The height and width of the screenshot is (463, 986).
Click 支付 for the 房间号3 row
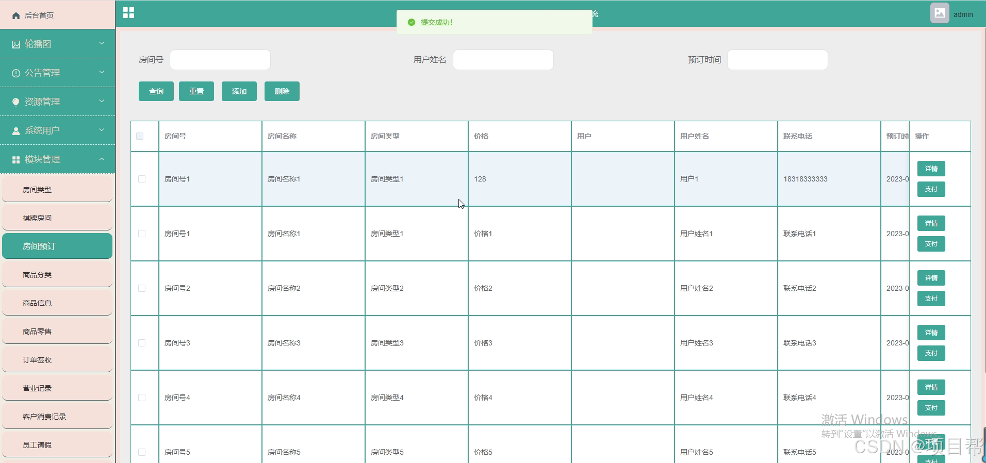click(931, 353)
